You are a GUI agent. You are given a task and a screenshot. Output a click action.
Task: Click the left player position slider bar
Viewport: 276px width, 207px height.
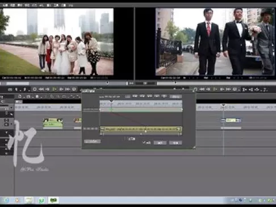pyautogui.click(x=64, y=84)
